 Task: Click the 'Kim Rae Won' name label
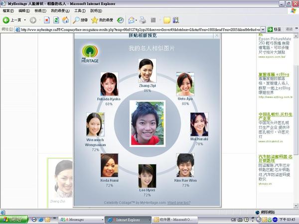pos(185,180)
